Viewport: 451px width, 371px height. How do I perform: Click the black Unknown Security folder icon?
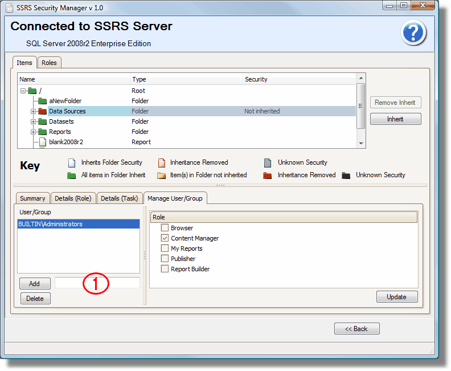pyautogui.click(x=346, y=176)
